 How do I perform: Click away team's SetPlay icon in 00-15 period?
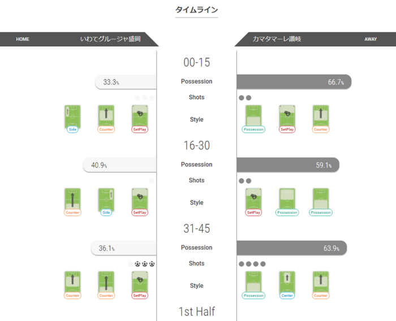(x=287, y=118)
